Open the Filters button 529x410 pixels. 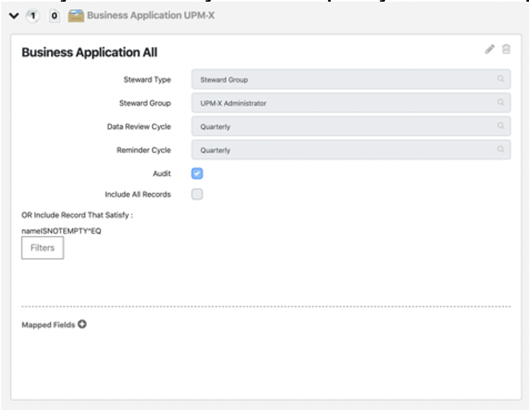[x=42, y=248]
